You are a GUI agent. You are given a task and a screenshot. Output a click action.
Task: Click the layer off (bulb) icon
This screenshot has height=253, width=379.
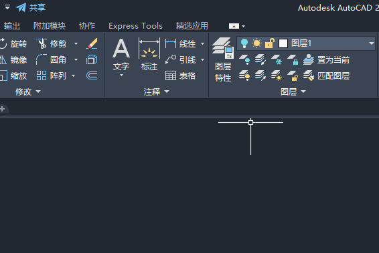pos(244,60)
